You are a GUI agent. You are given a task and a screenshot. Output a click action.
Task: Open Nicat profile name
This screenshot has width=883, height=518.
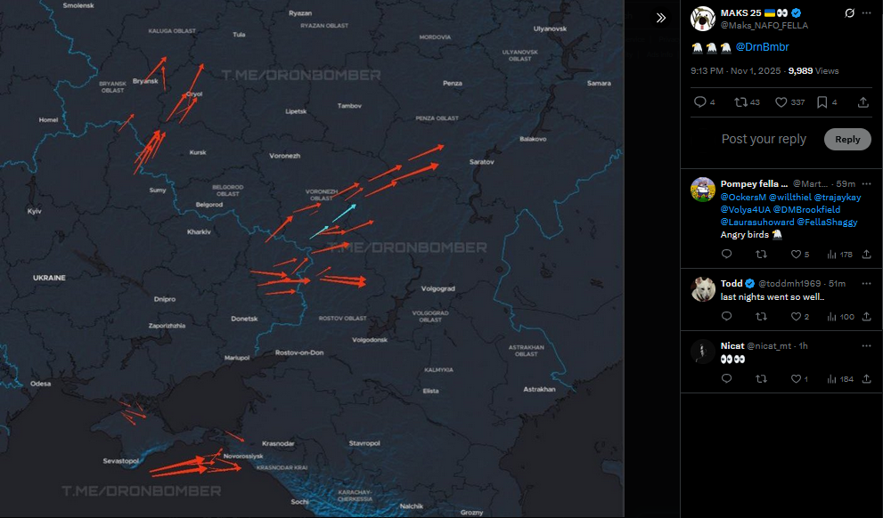pos(732,346)
